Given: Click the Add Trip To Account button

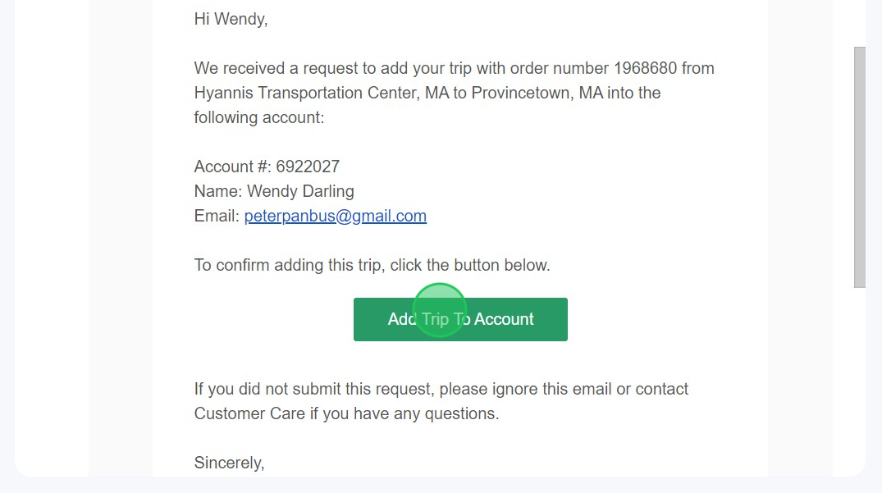Looking at the screenshot, I should coord(460,319).
